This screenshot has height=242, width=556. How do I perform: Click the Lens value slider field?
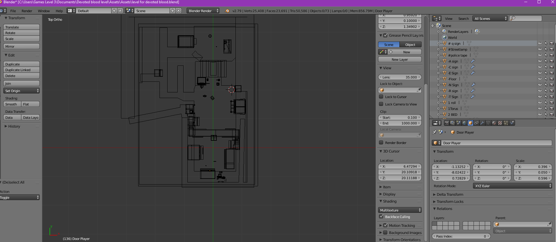point(399,77)
